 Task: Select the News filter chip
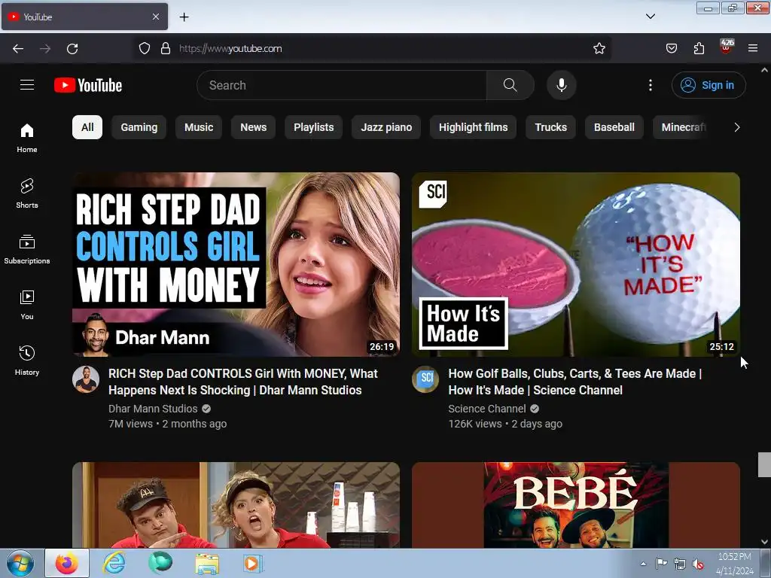tap(253, 127)
